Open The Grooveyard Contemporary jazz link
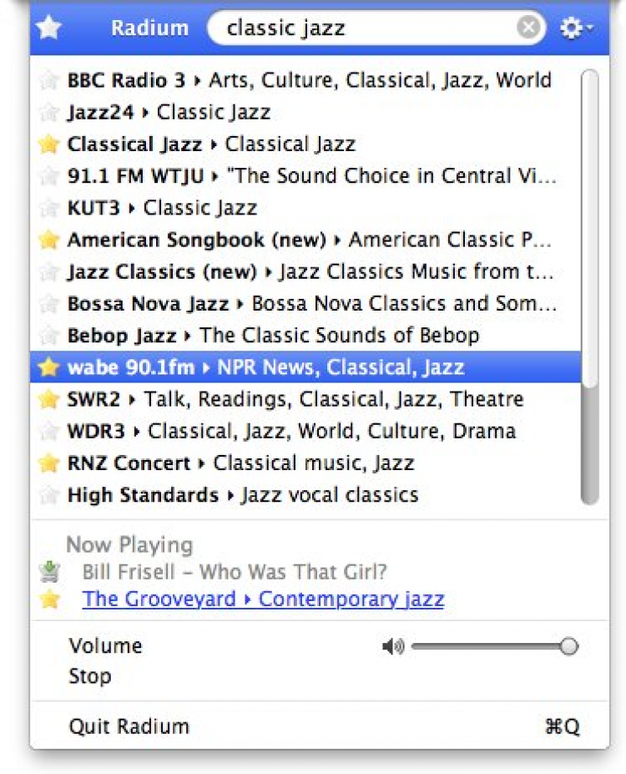 263,599
